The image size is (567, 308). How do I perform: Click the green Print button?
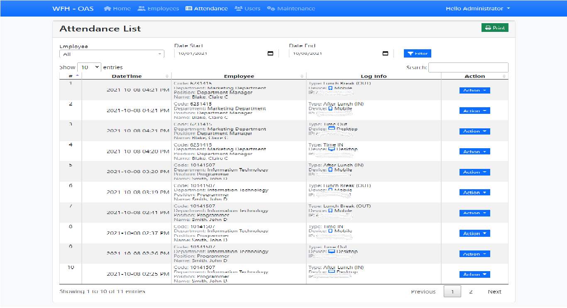pos(495,28)
